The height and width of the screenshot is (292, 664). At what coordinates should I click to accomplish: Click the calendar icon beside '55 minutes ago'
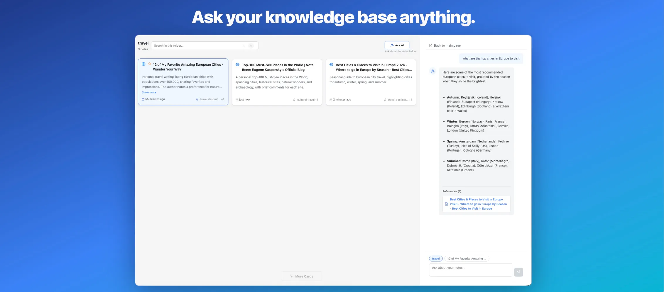pyautogui.click(x=143, y=99)
